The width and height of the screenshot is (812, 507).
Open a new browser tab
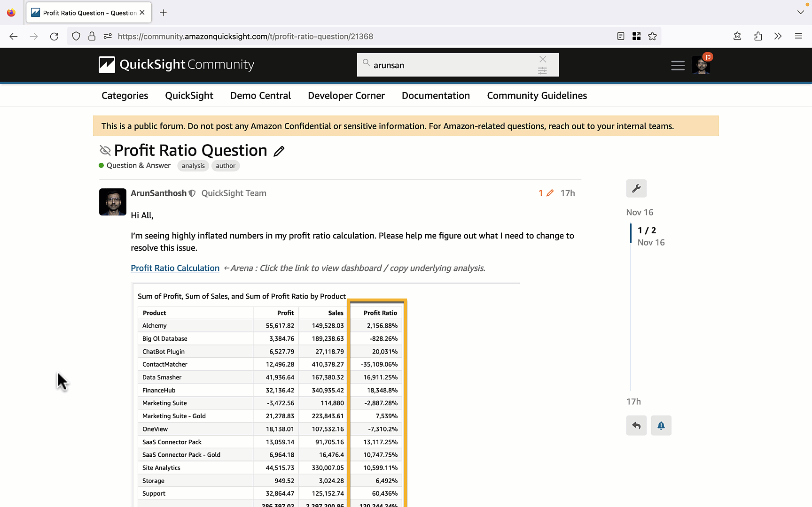coord(163,13)
